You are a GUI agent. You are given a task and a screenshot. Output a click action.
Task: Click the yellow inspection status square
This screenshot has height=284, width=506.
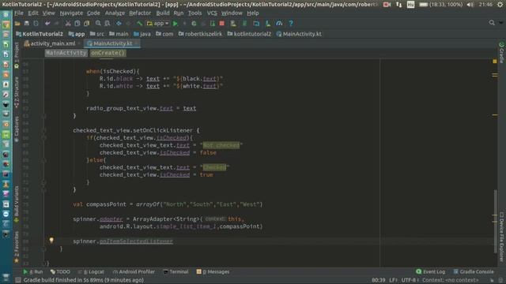495,62
